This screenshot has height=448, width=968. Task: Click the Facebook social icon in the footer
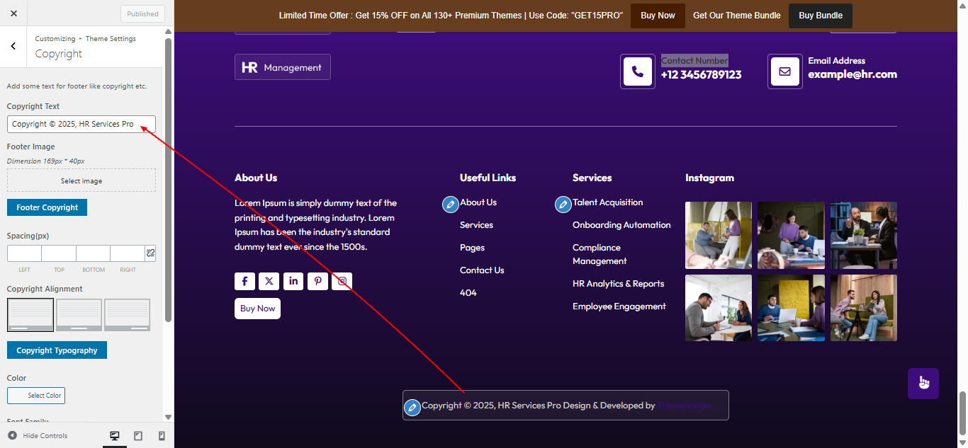click(244, 281)
